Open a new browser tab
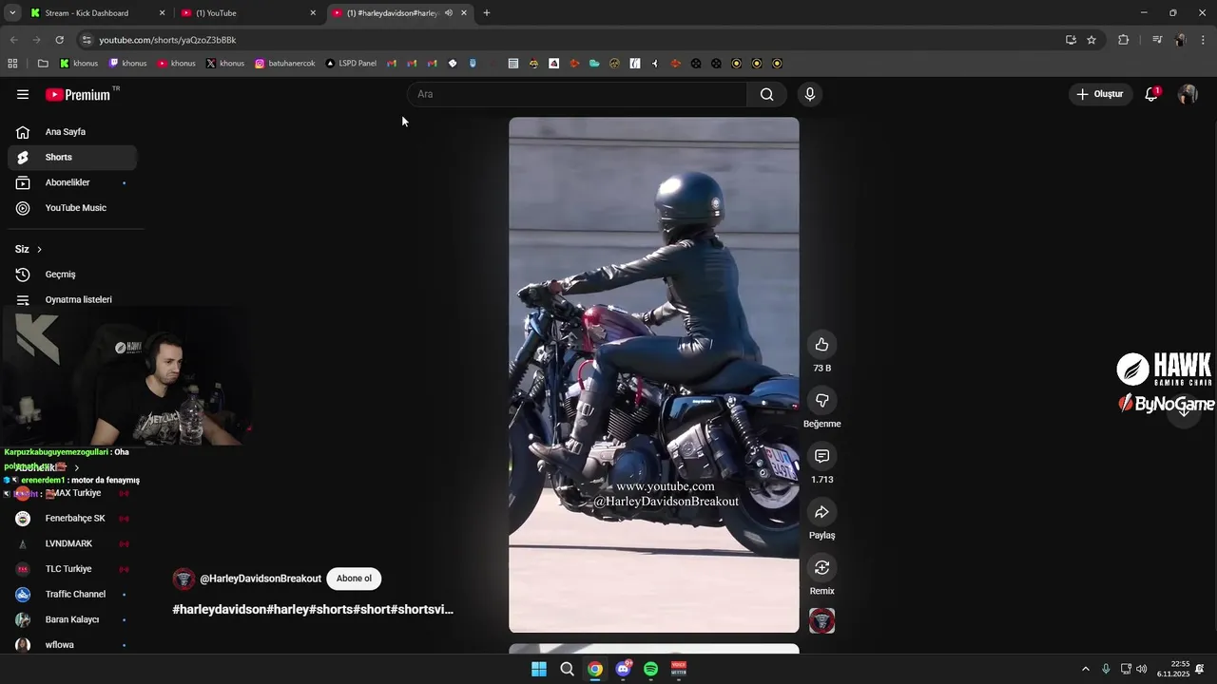Viewport: 1217px width, 684px height. point(487,13)
